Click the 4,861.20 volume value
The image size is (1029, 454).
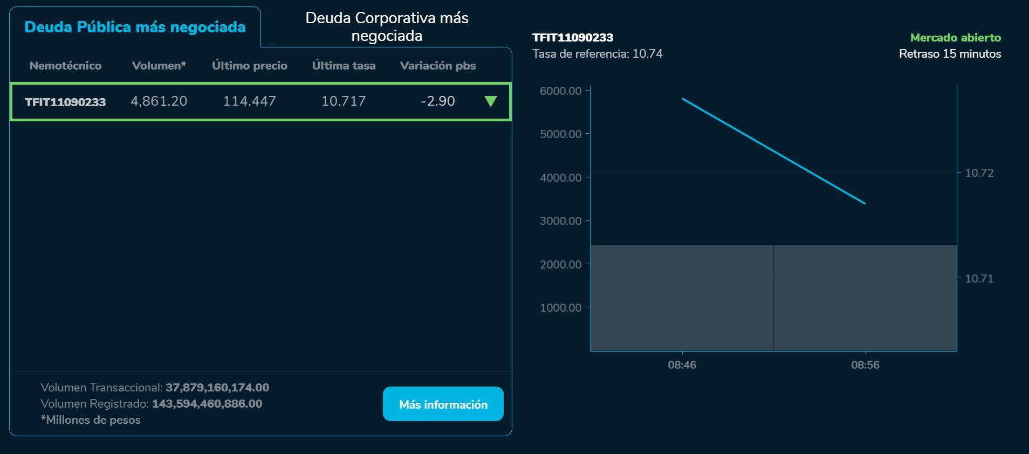159,101
